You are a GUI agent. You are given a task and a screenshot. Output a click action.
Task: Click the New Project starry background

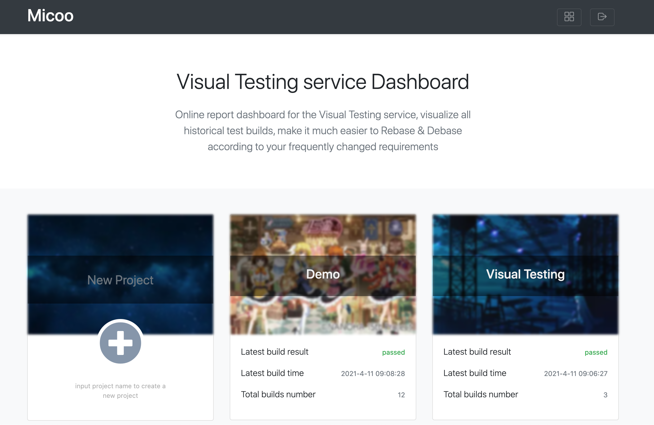(x=120, y=235)
